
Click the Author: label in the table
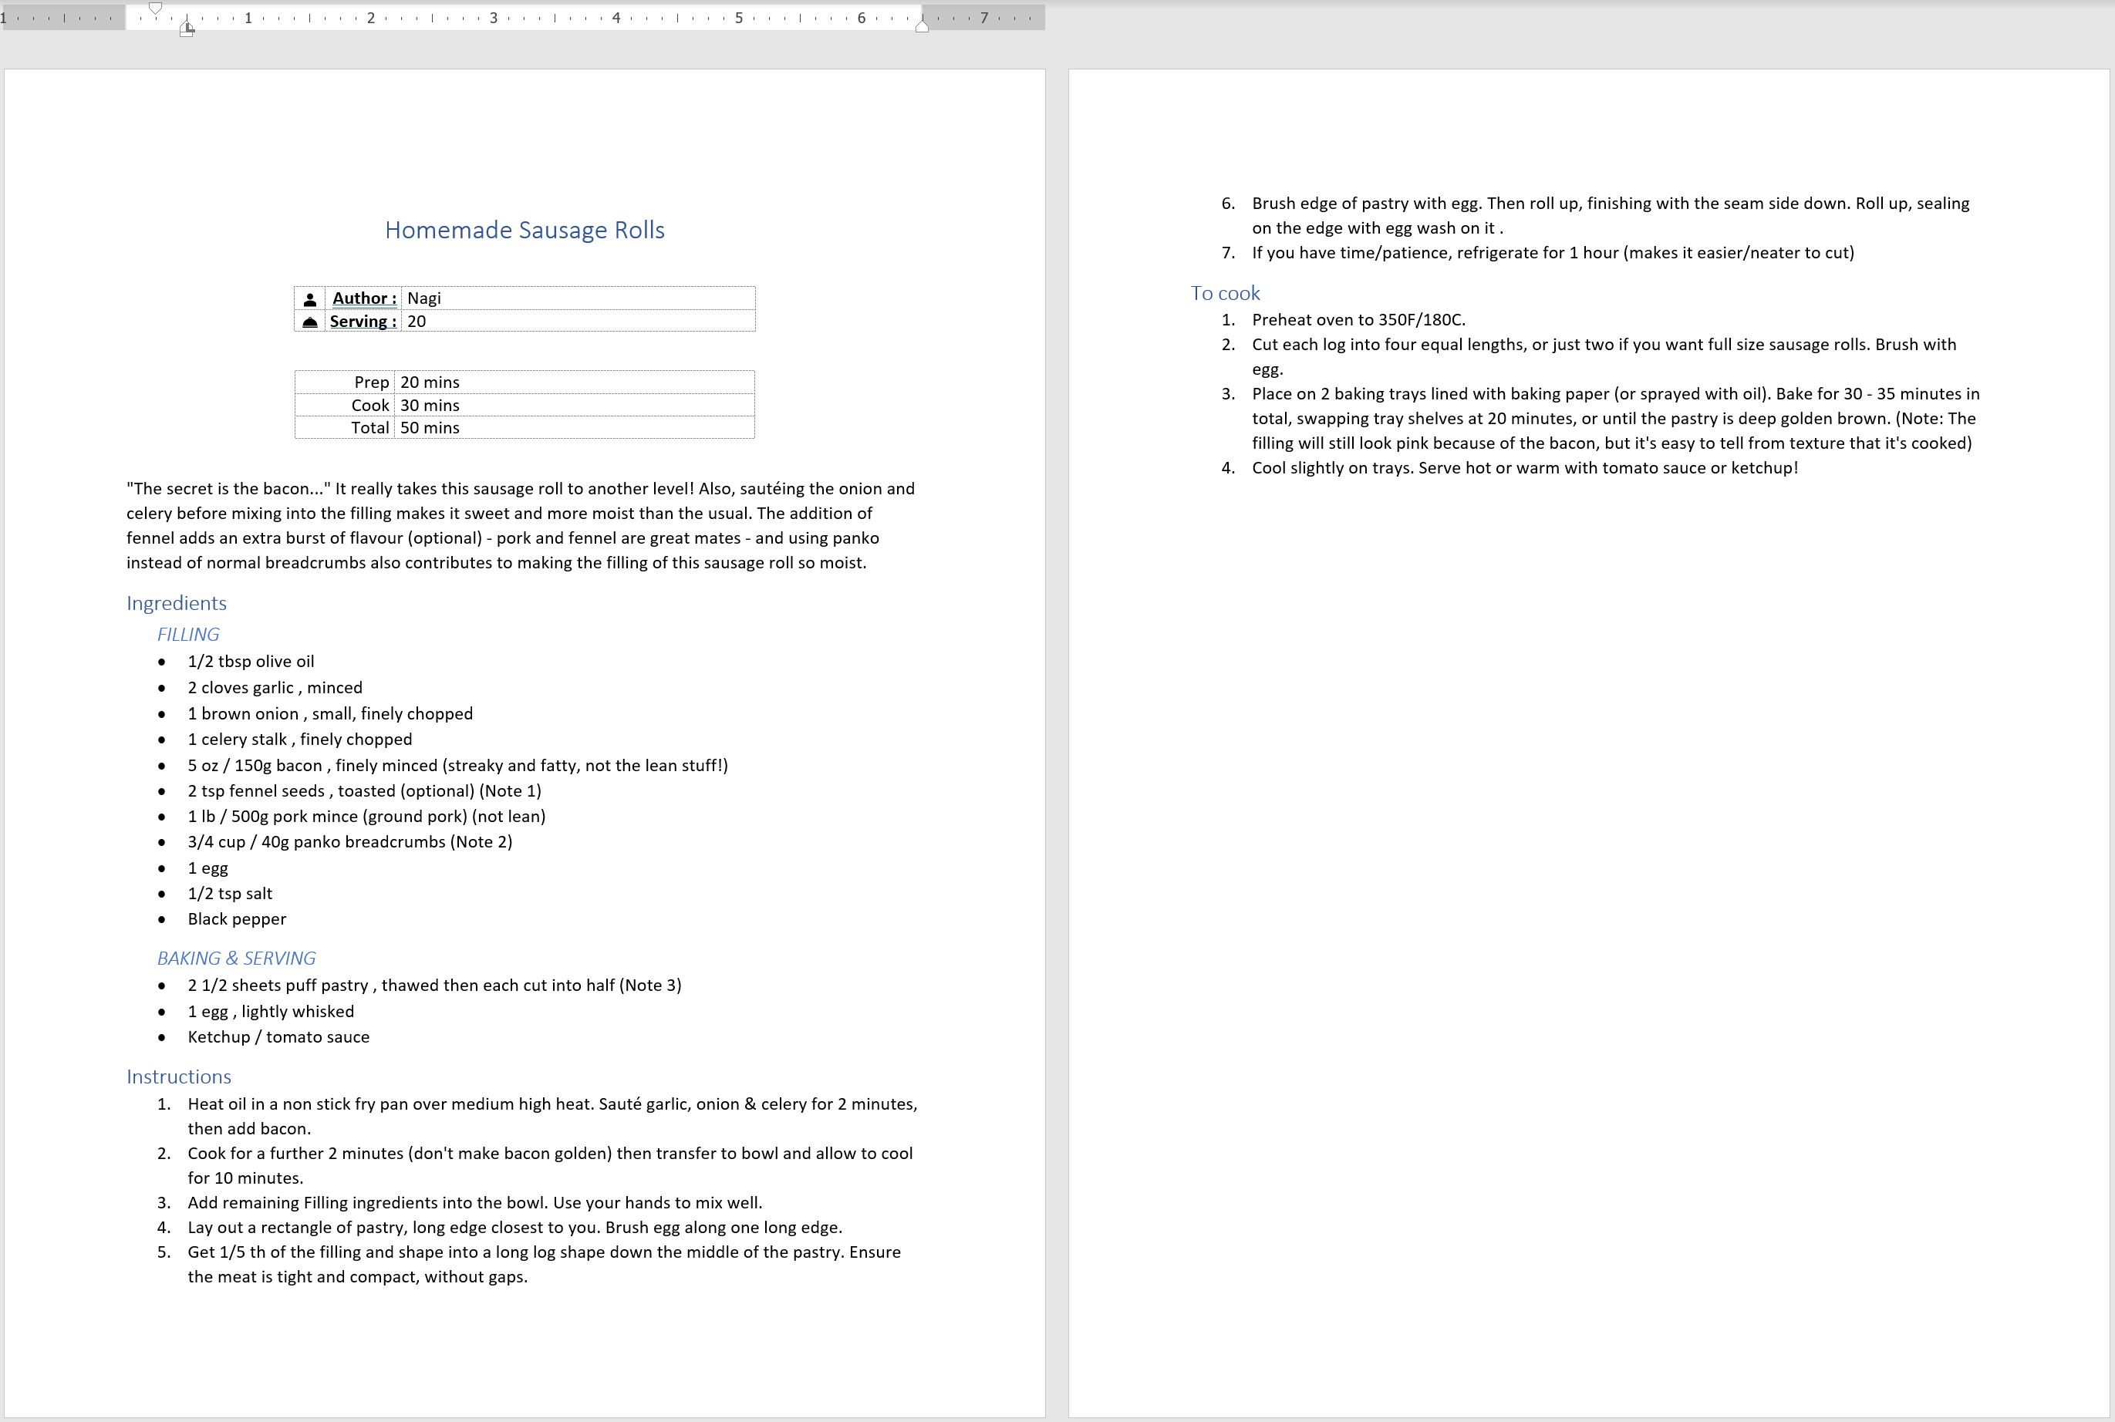click(x=364, y=298)
